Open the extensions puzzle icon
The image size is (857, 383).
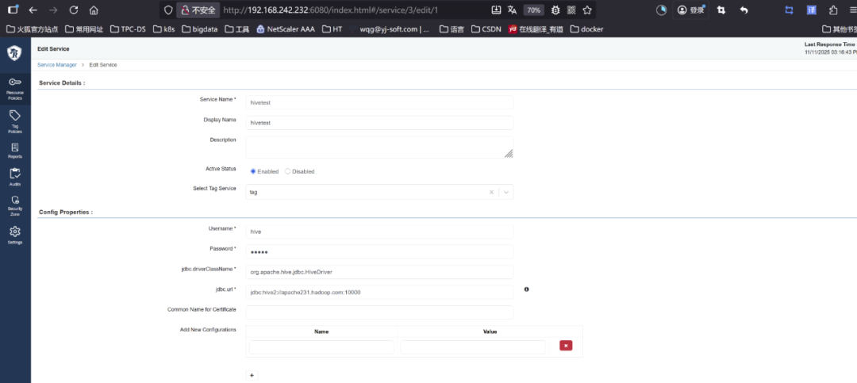(833, 10)
